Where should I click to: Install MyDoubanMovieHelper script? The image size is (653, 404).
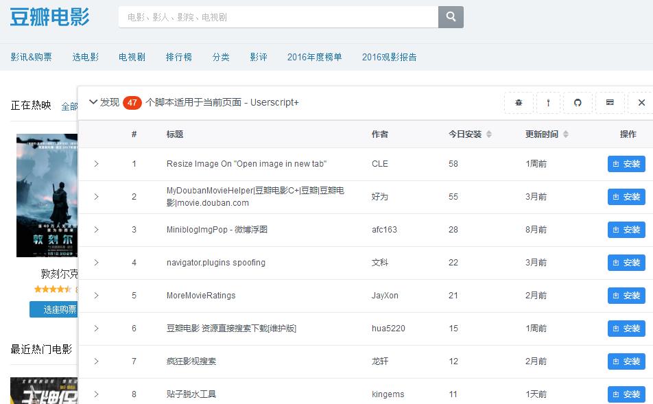pos(626,197)
